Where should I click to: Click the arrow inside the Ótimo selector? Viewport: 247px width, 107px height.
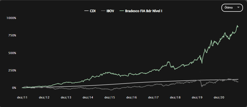point(238,8)
